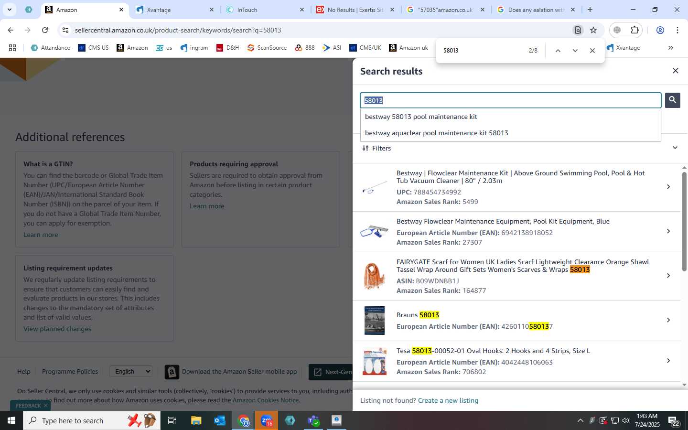Viewport: 688px width, 430px height.
Task: Dismiss the FEEDBACK tab close icon
Action: point(45,406)
